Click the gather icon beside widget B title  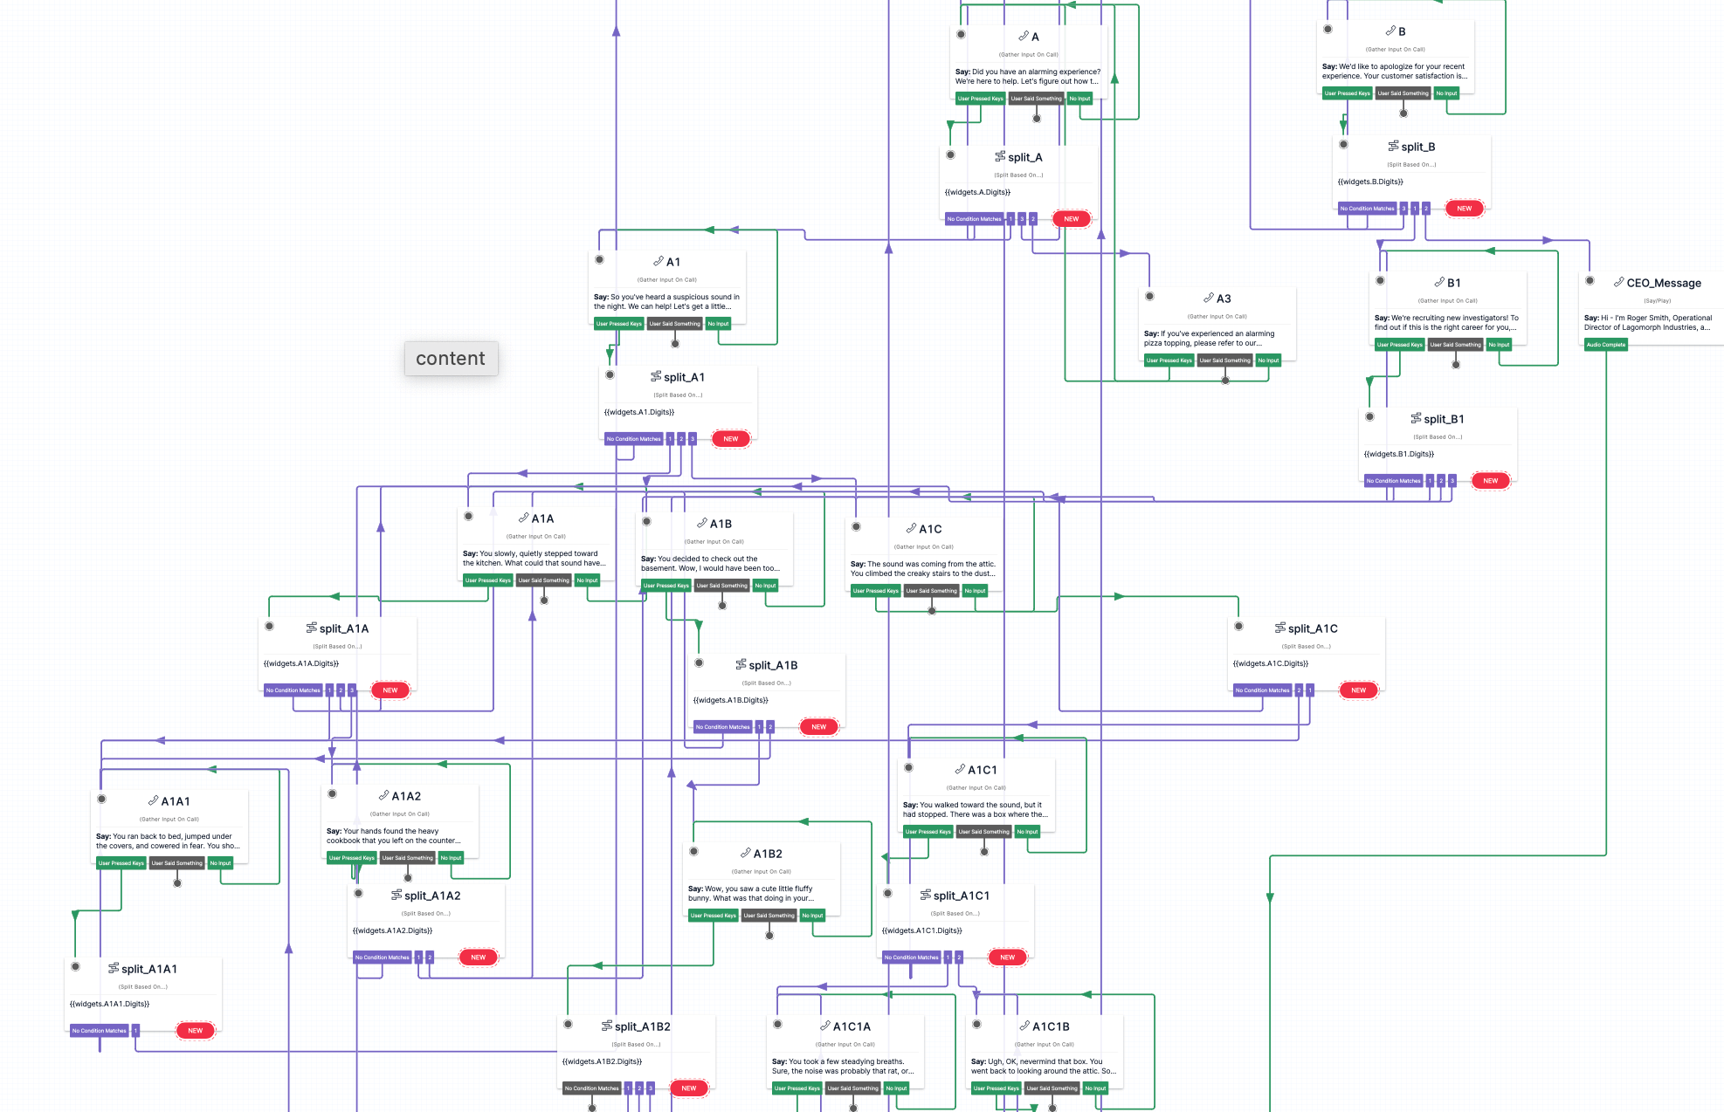pos(1390,31)
